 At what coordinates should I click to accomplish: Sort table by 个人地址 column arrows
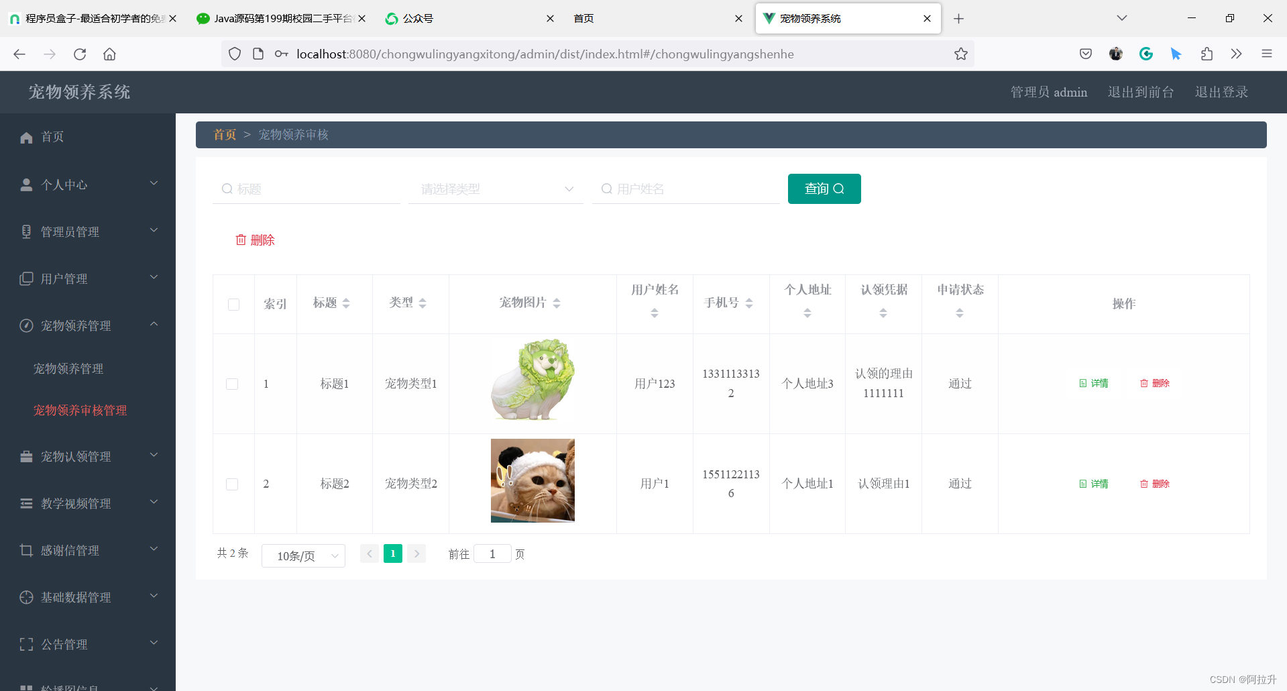(x=807, y=313)
